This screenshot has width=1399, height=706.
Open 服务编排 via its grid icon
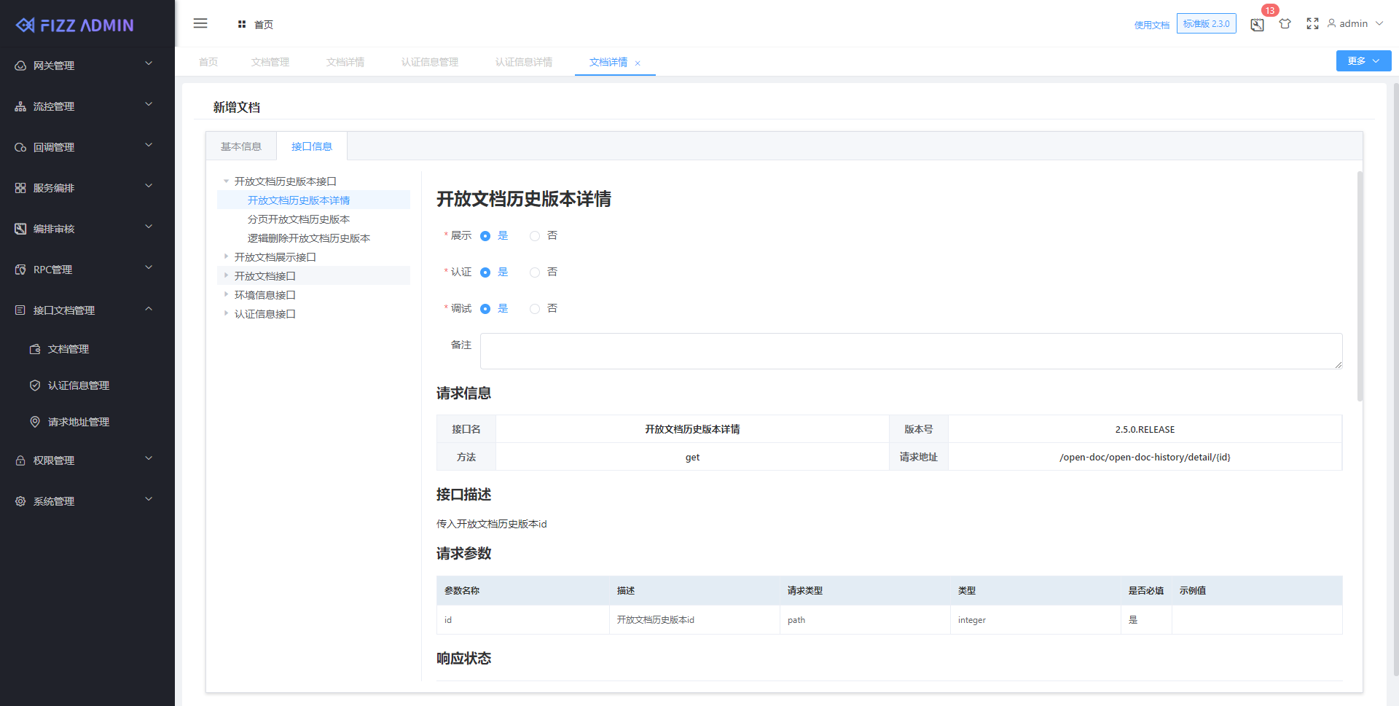coord(20,187)
